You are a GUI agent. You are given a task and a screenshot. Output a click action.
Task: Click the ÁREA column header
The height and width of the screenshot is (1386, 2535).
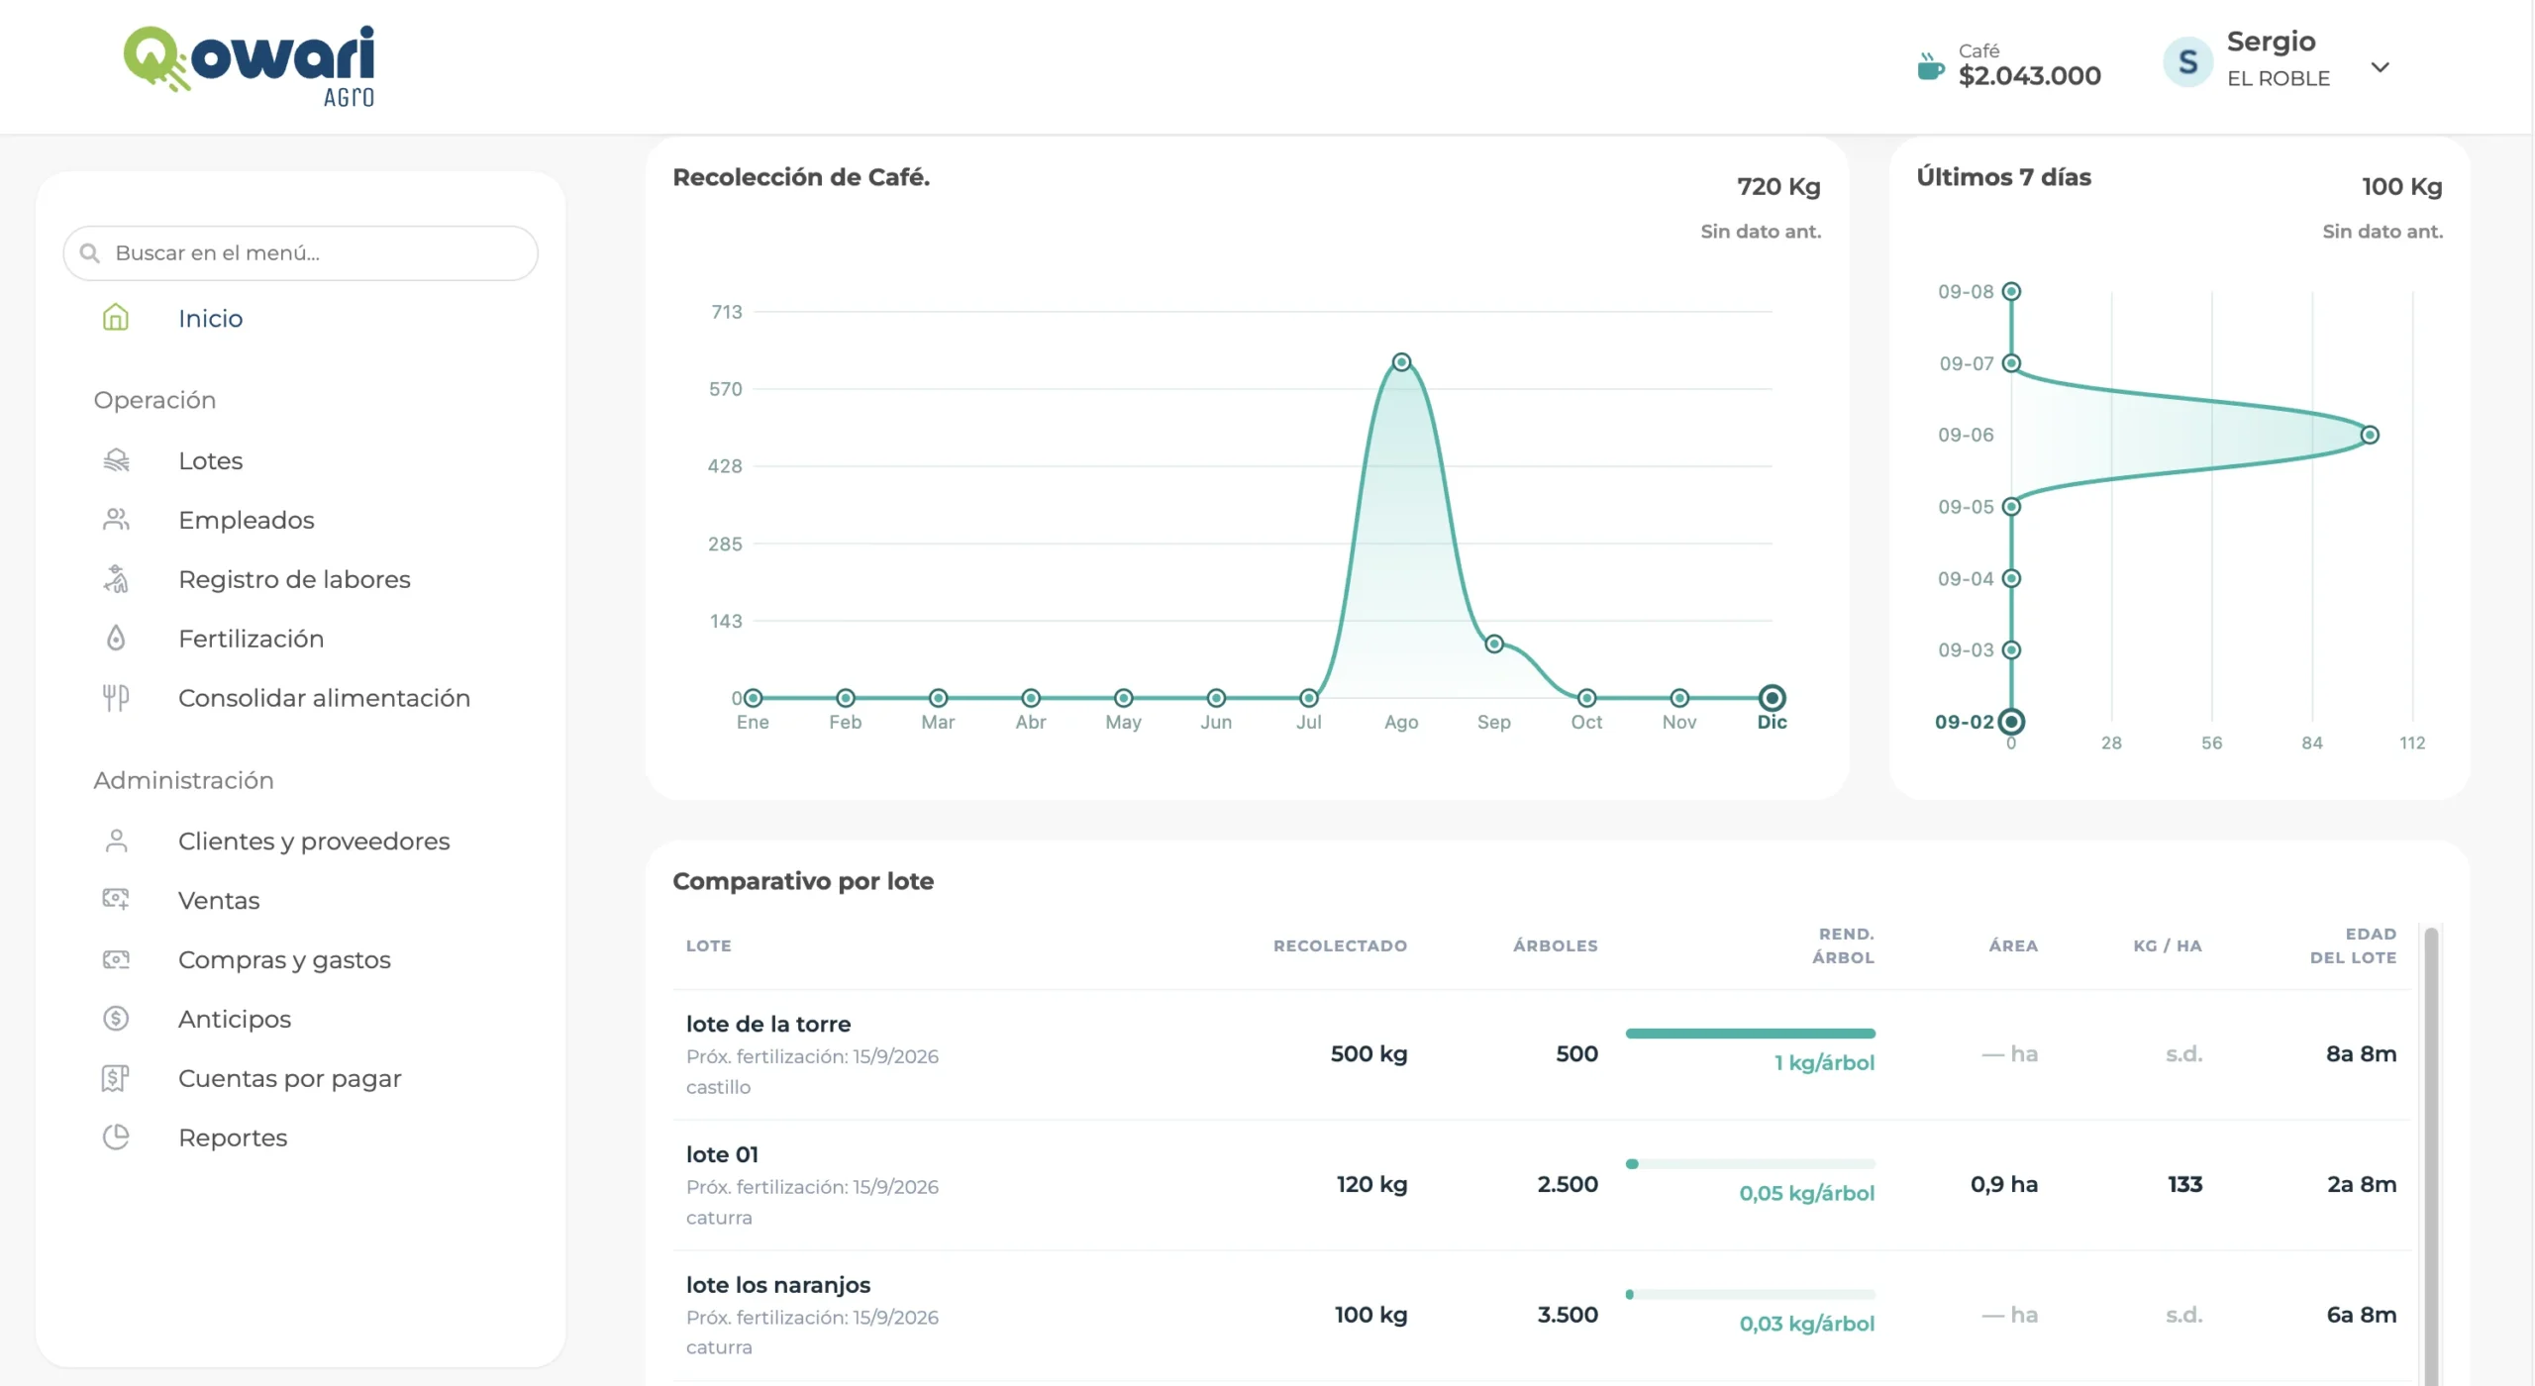pyautogui.click(x=2013, y=945)
